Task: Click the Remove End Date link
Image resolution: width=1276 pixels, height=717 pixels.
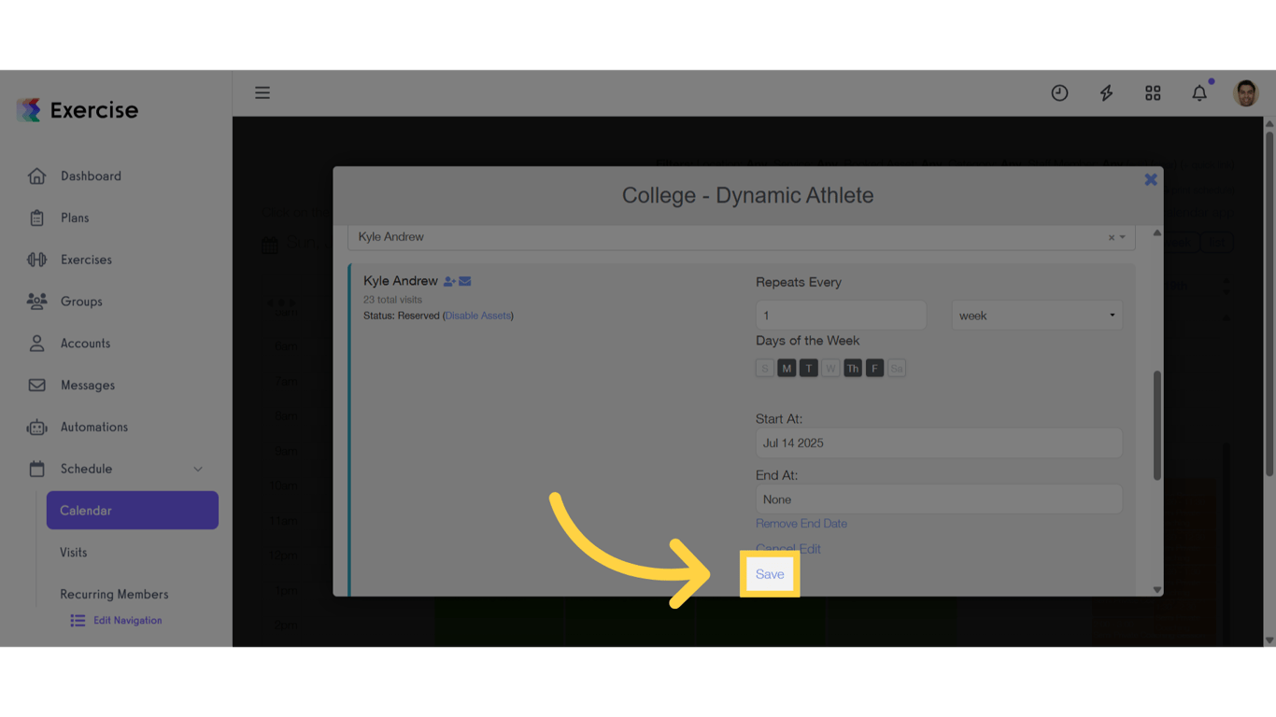Action: coord(801,524)
